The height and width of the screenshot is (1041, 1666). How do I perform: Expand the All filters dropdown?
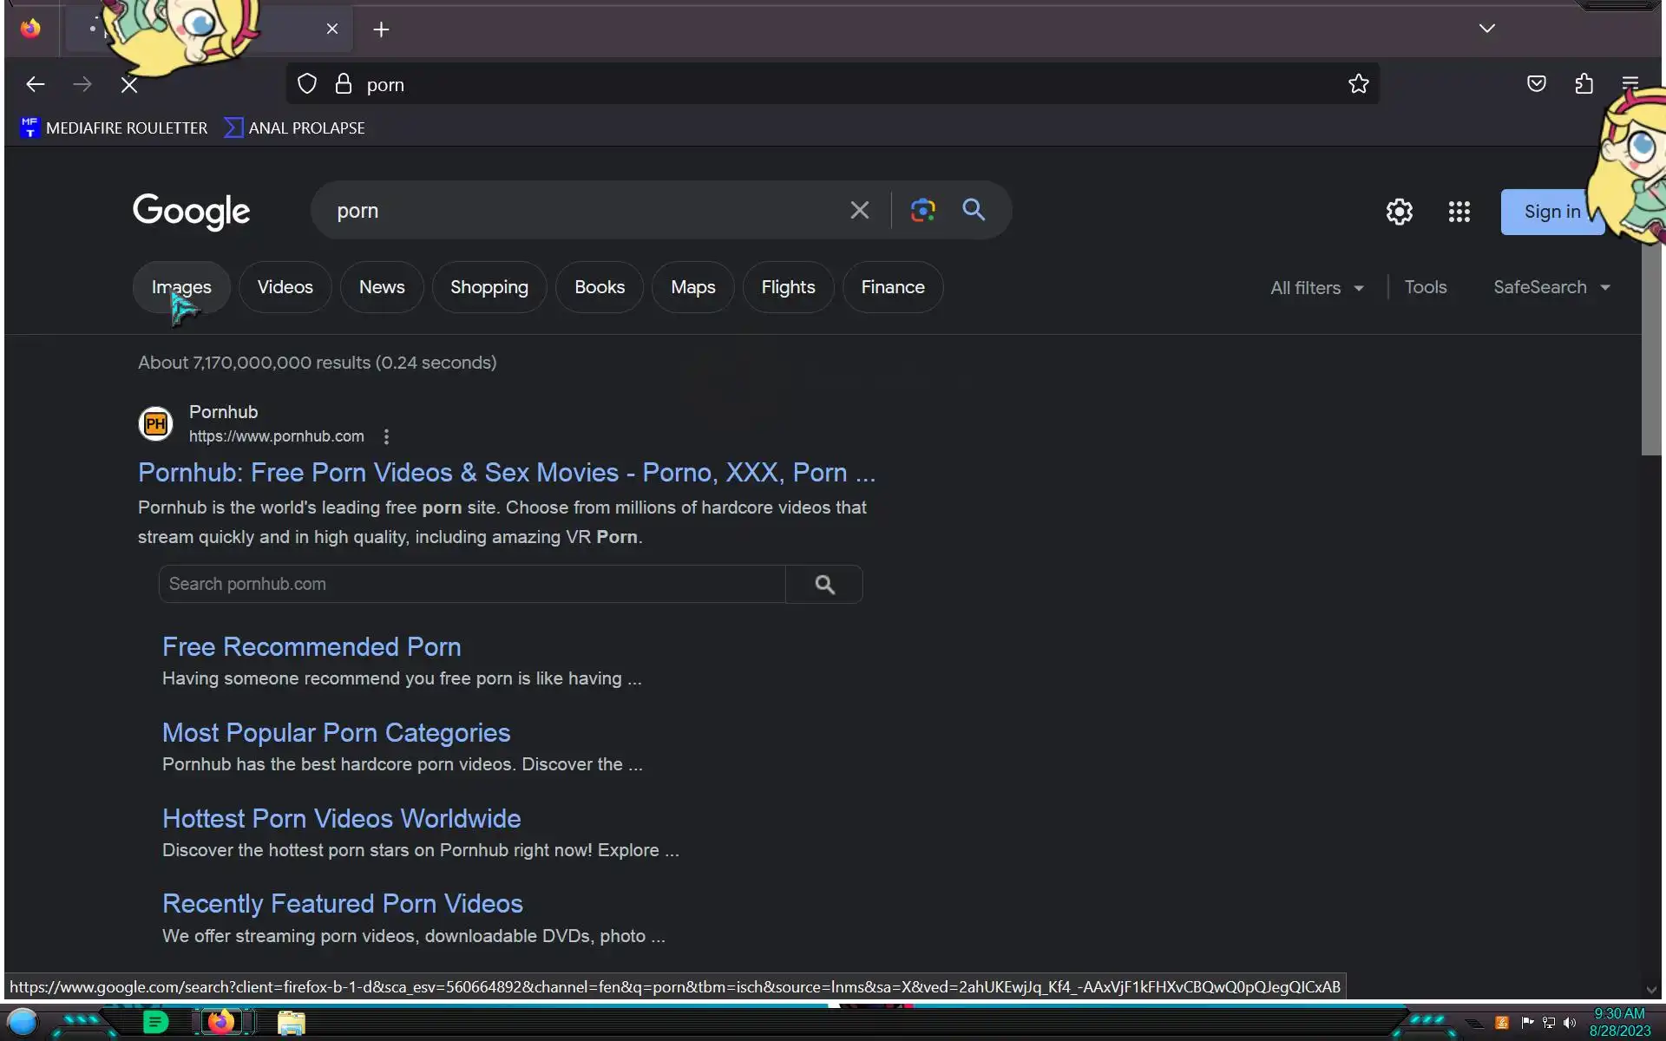1316,288
